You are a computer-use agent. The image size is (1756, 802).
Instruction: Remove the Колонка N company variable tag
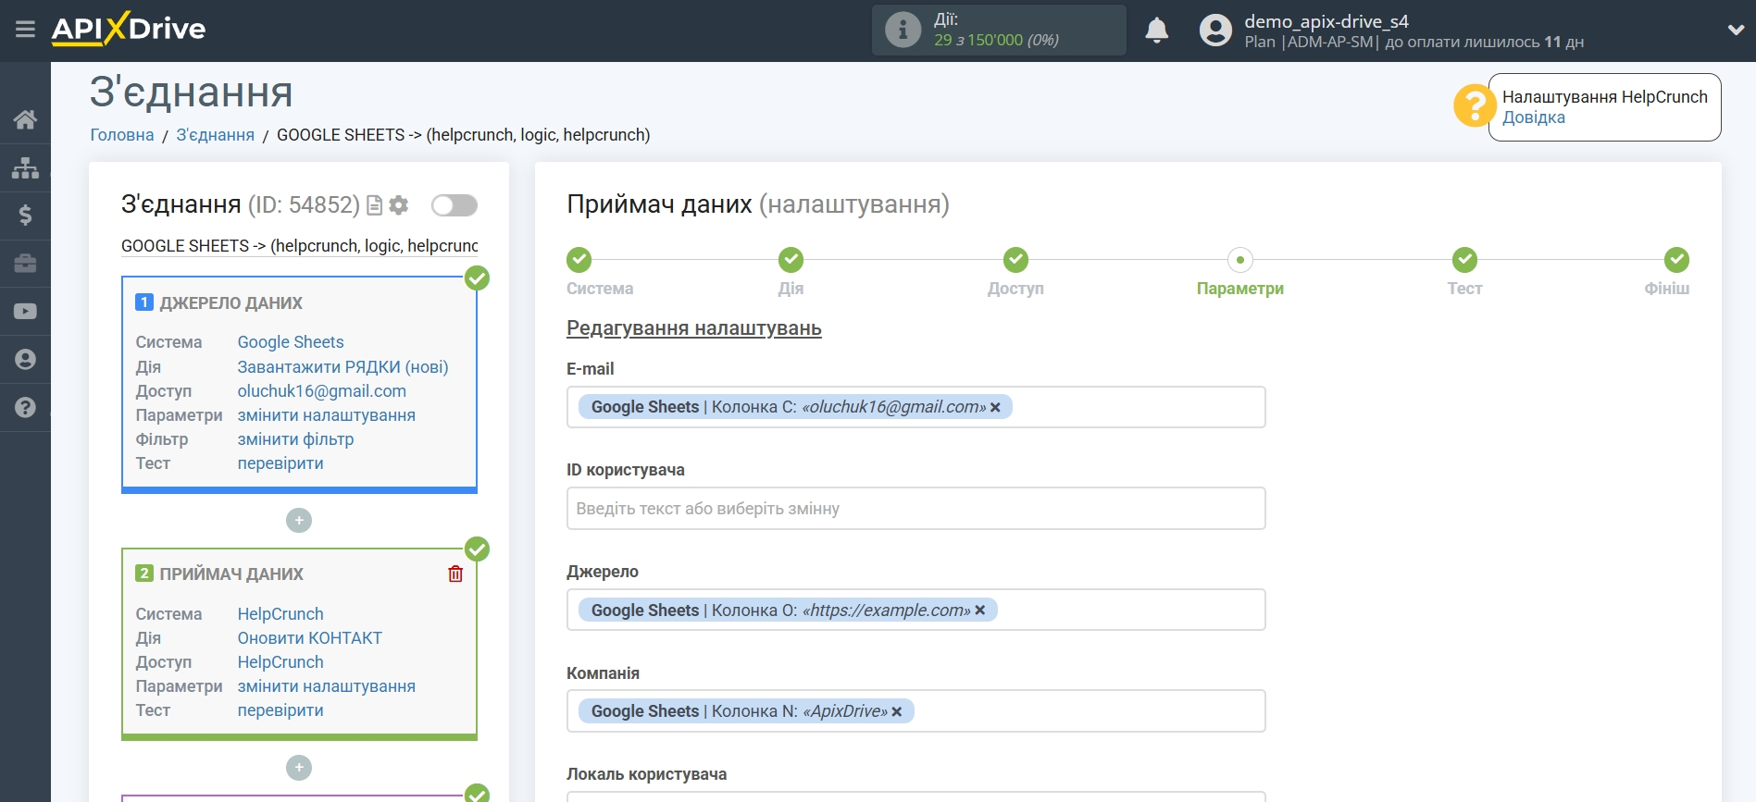click(896, 712)
